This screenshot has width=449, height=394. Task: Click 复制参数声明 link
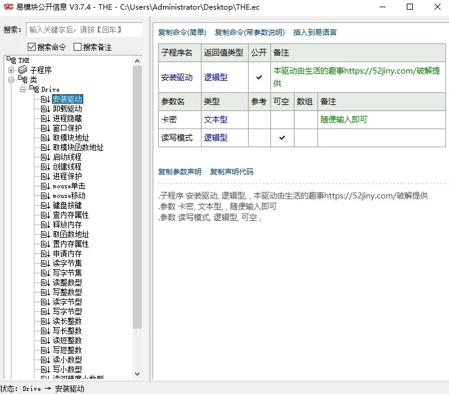pos(180,171)
